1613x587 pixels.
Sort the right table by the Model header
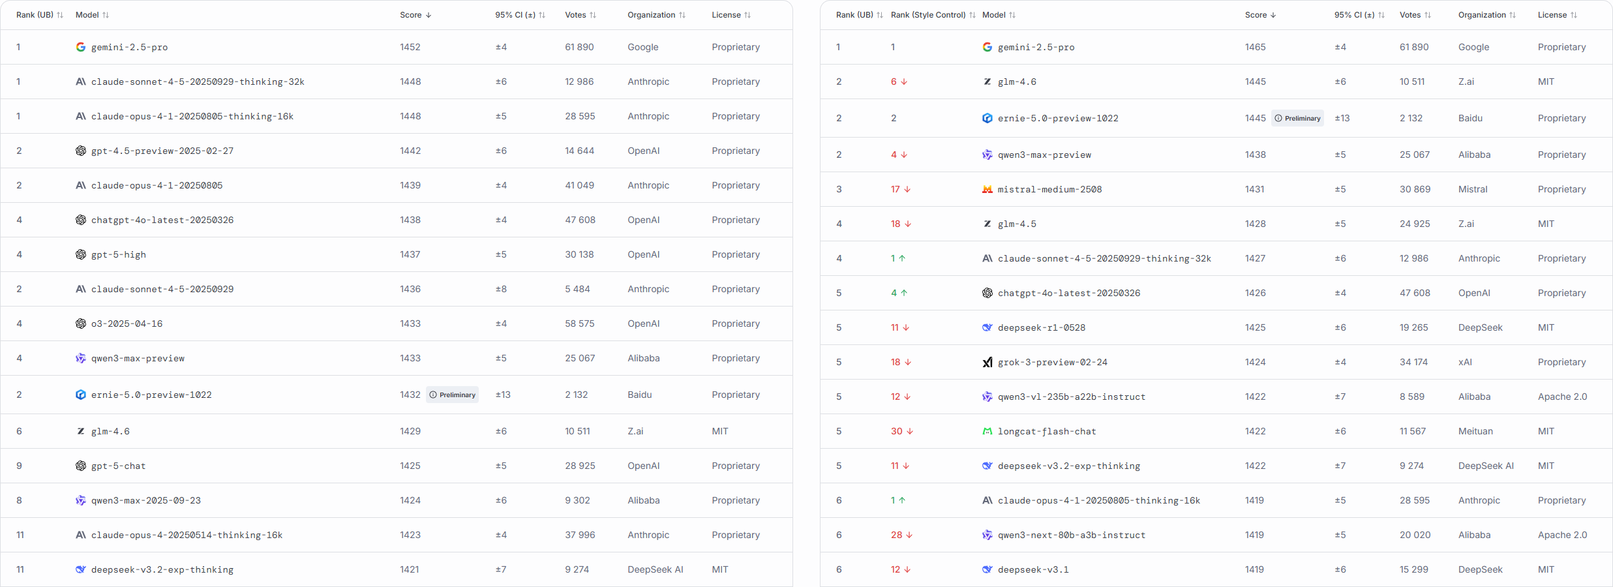[999, 15]
